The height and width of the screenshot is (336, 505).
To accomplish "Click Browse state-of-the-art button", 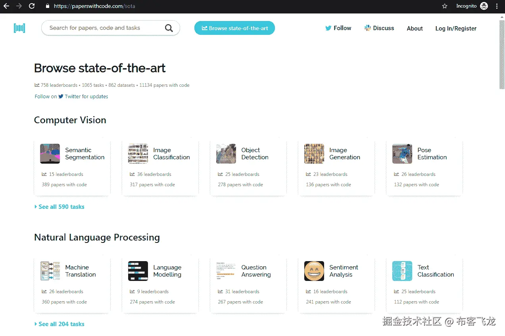I will click(234, 28).
